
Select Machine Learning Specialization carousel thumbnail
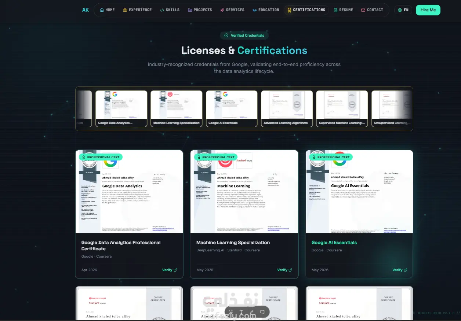click(177, 109)
